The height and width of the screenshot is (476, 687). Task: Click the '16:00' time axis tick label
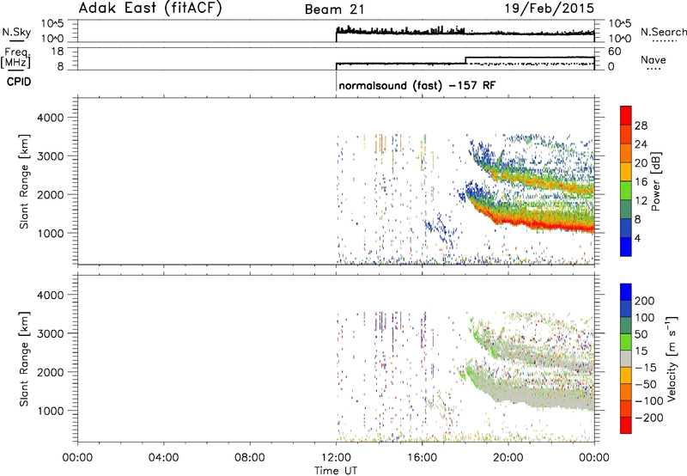(422, 458)
